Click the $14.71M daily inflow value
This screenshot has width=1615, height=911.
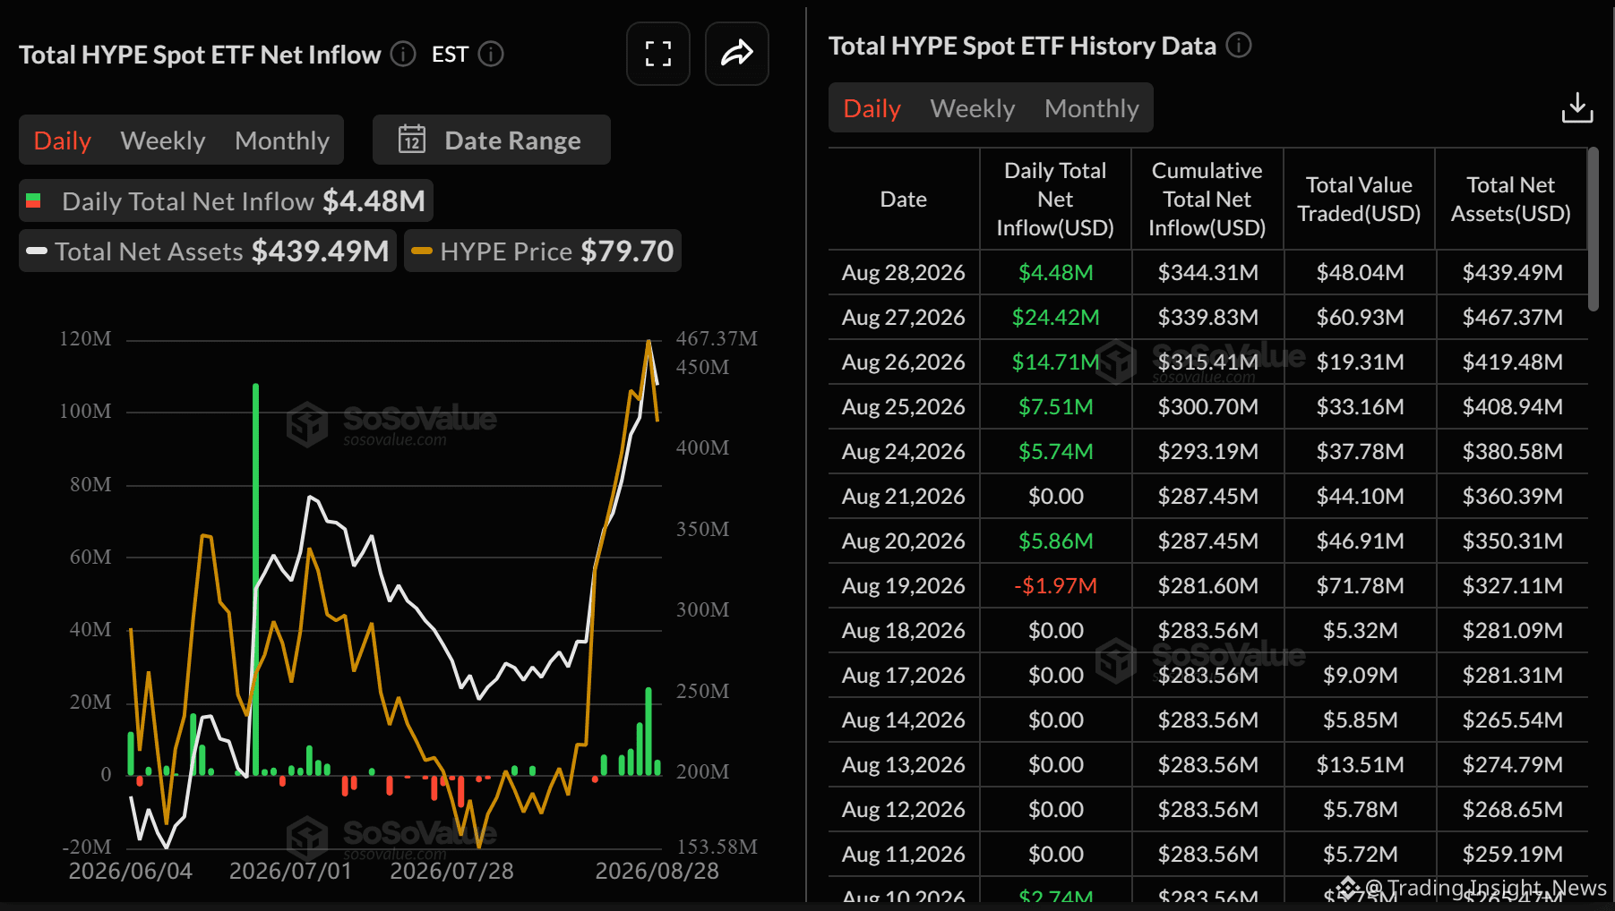[1055, 362]
